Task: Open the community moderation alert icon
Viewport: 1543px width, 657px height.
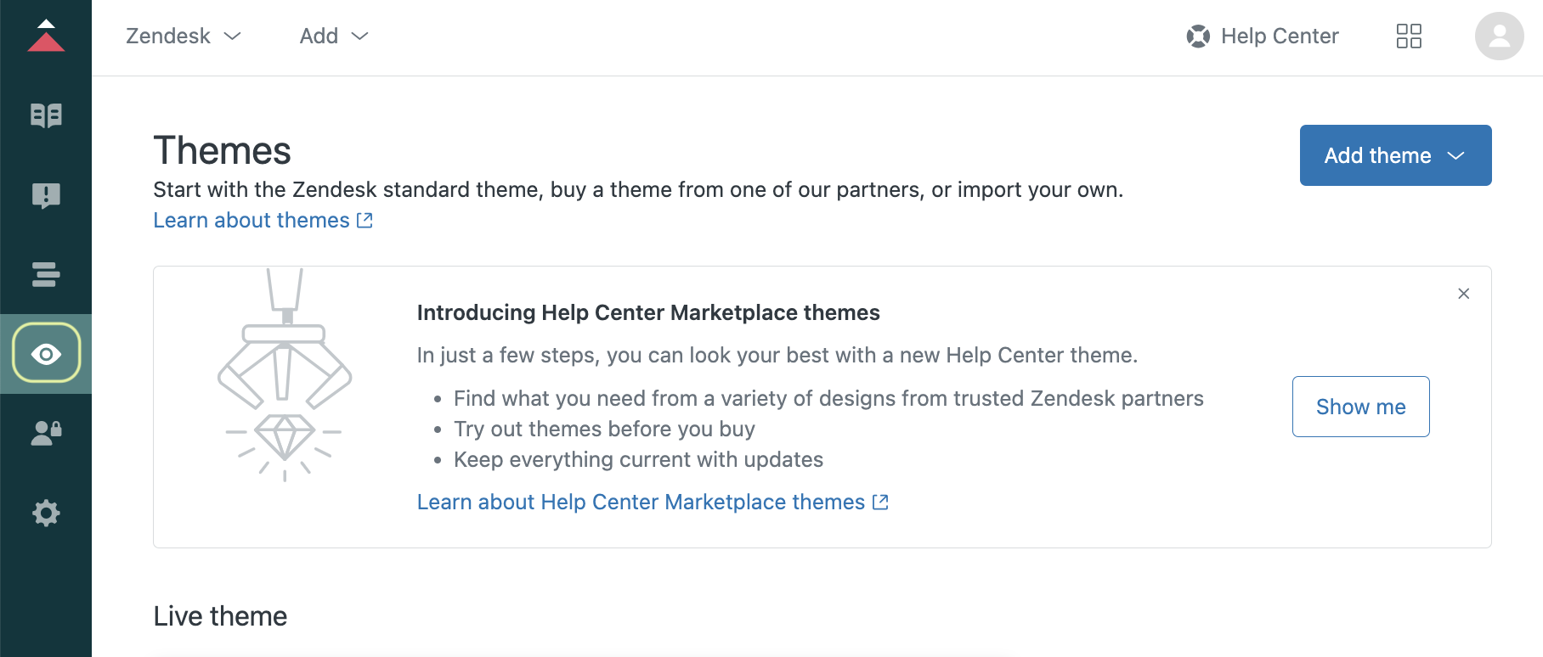Action: click(46, 195)
